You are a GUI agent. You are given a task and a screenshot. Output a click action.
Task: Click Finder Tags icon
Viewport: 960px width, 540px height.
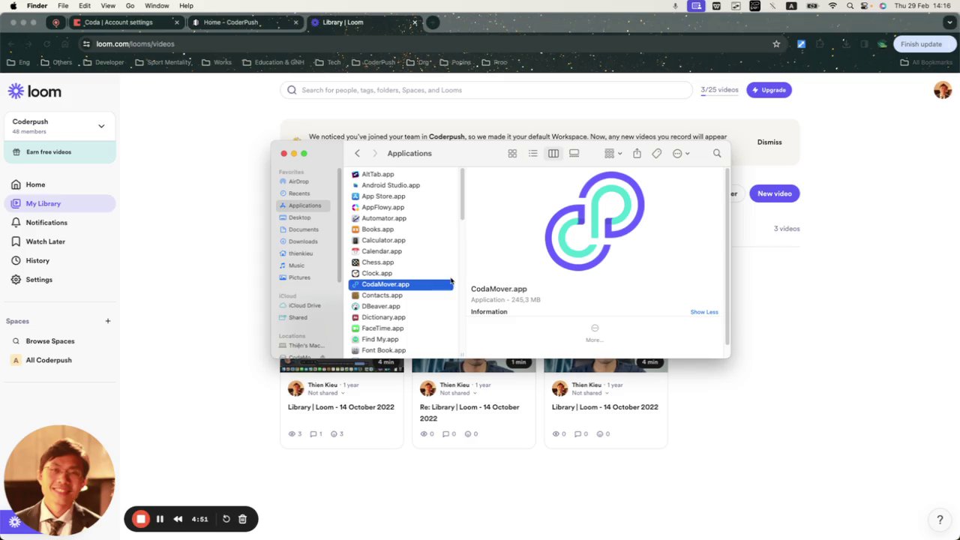(656, 153)
